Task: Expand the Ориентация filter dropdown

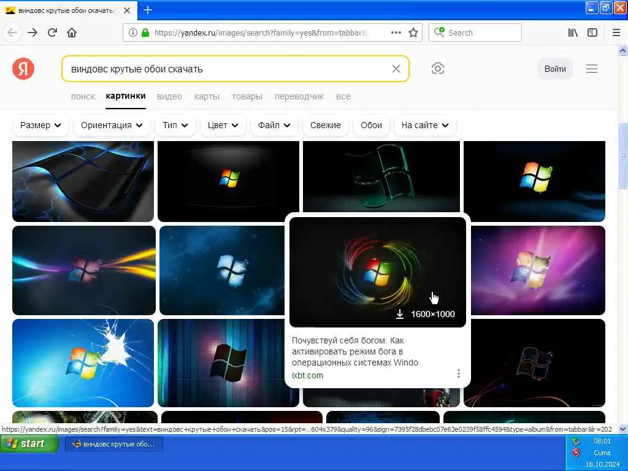Action: pyautogui.click(x=112, y=125)
